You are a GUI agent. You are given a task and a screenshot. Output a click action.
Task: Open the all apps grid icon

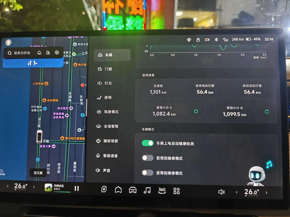(177, 191)
